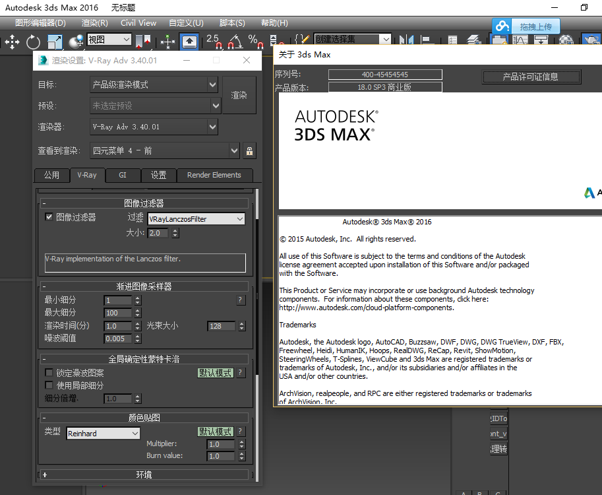Toggle 默认模式 in 全局确定性蒙特卡洛 rollout

pos(216,373)
